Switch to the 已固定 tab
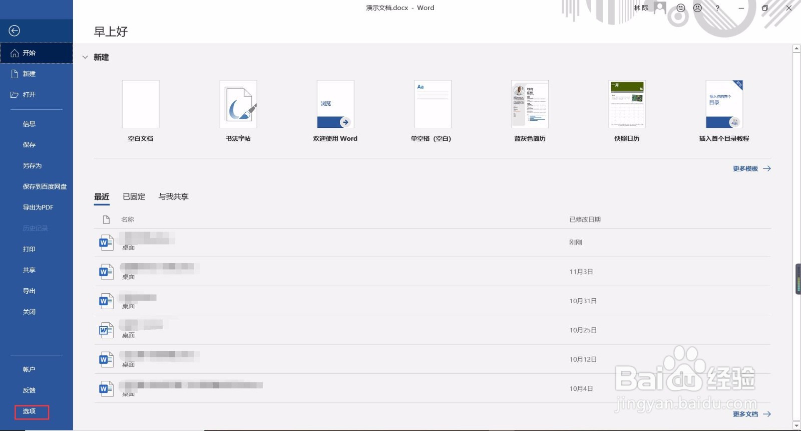Image resolution: width=801 pixels, height=431 pixels. pyautogui.click(x=134, y=197)
